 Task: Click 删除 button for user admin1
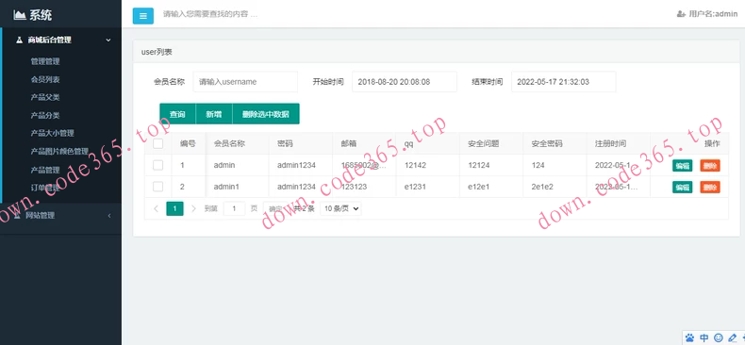point(710,188)
